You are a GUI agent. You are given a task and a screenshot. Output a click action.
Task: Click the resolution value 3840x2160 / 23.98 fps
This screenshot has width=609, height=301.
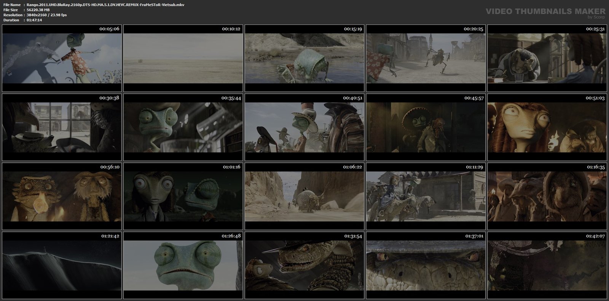click(x=47, y=15)
